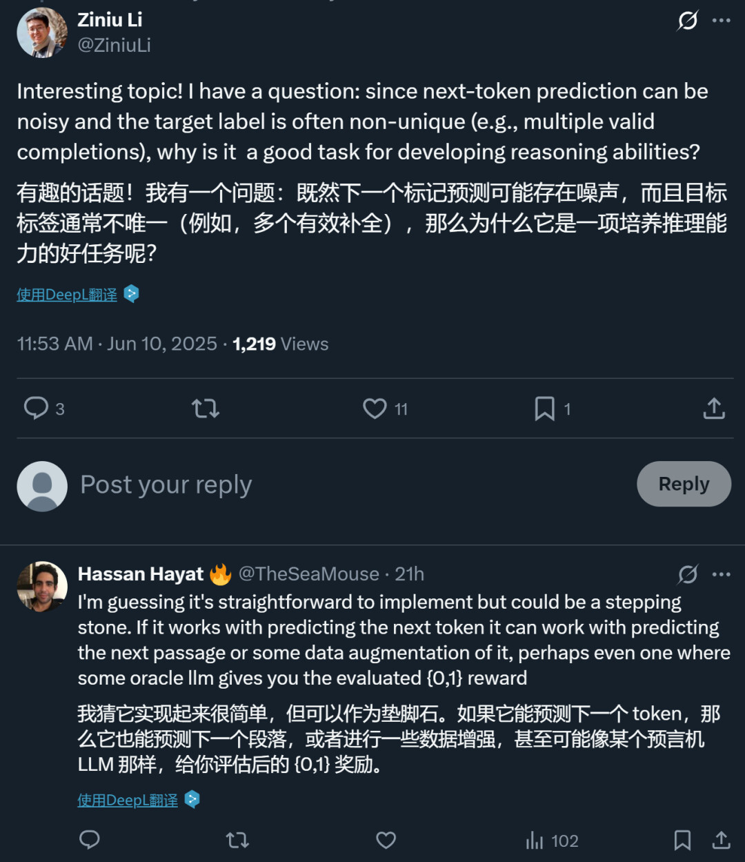Click the Grok icon on Ziniu Li's post
This screenshot has width=745, height=862.
click(x=688, y=21)
